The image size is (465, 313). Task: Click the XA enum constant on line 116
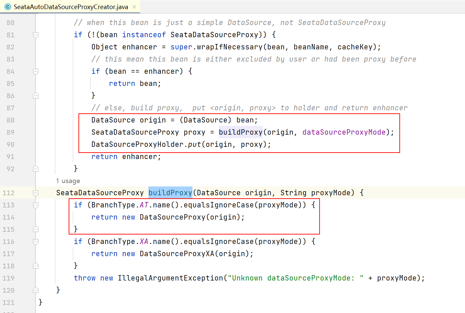coord(144,242)
